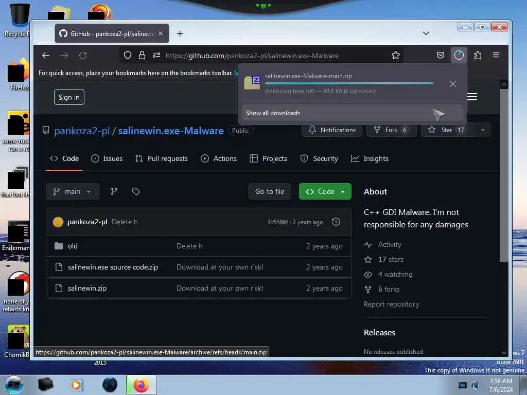The image size is (527, 395).
Task: Open the Pocket save icon
Action: point(441,56)
